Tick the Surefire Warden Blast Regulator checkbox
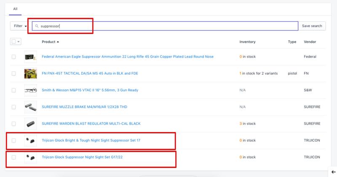The height and width of the screenshot is (177, 337). [14, 124]
